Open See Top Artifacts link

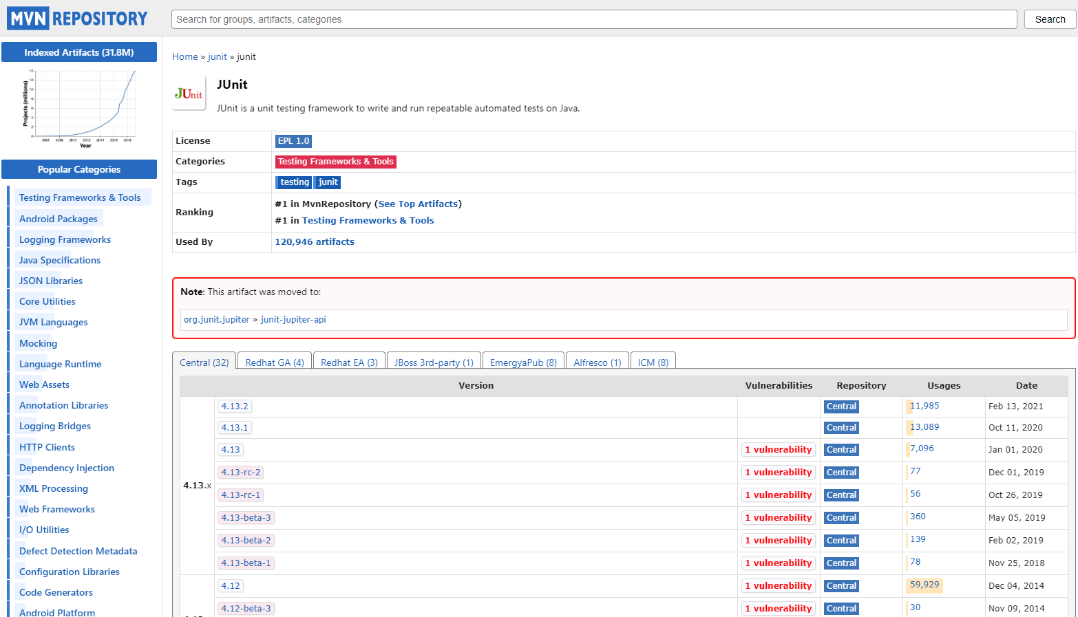point(418,204)
